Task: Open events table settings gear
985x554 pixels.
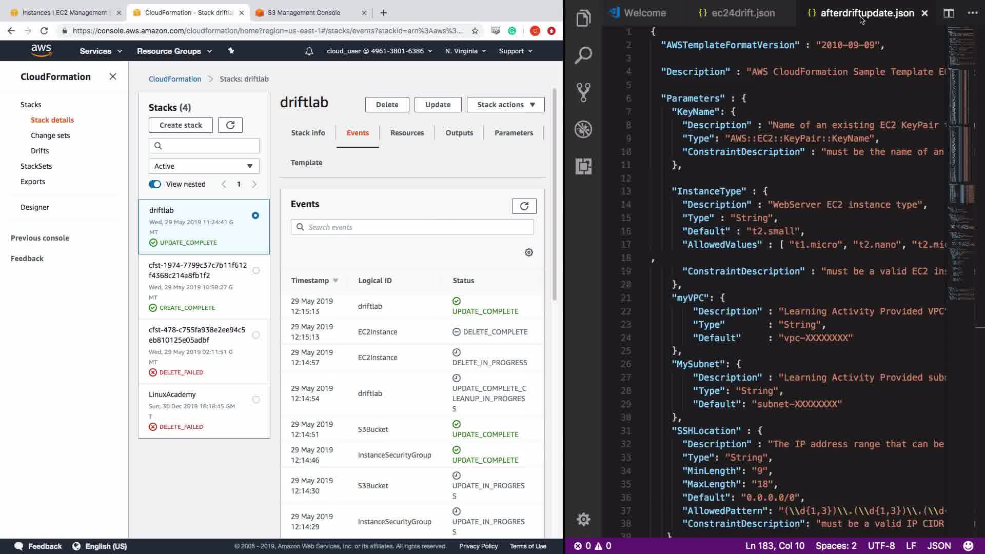Action: 529,252
